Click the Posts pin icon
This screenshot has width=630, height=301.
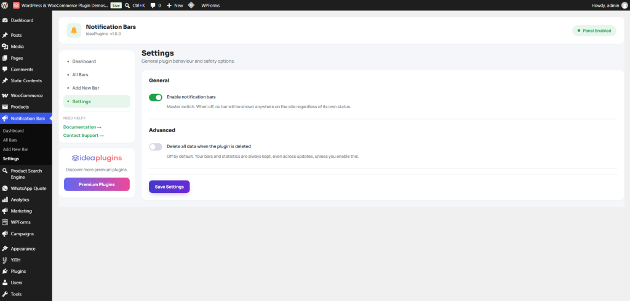5,35
